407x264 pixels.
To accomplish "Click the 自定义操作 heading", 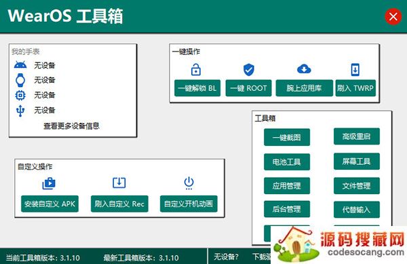I will [x=35, y=167].
